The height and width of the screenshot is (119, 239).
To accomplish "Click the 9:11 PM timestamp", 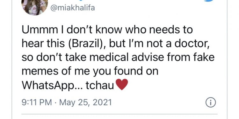I will [37, 102].
